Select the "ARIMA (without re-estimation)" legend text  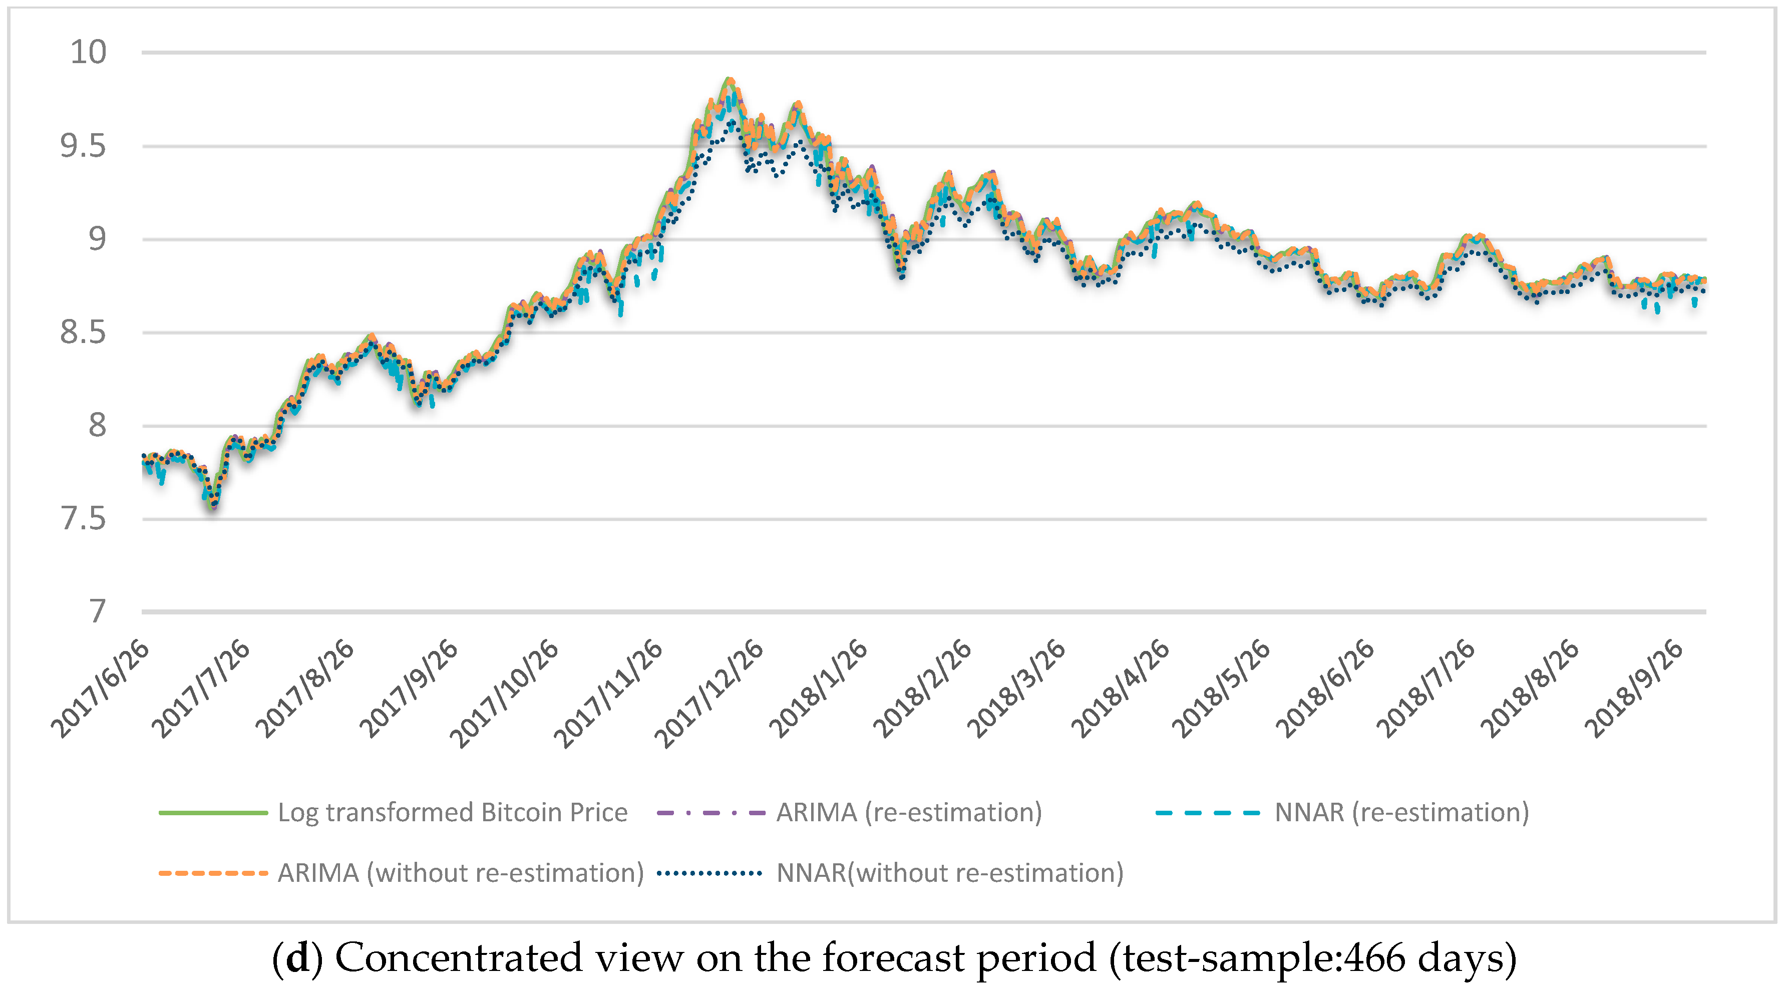461,873
